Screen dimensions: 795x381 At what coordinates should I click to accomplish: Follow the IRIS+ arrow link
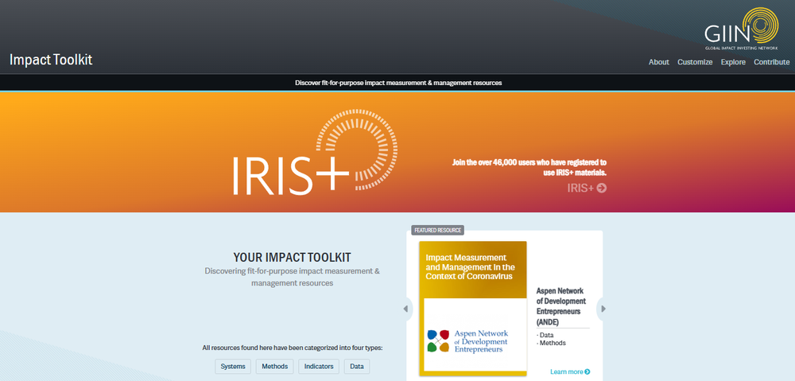coord(587,189)
